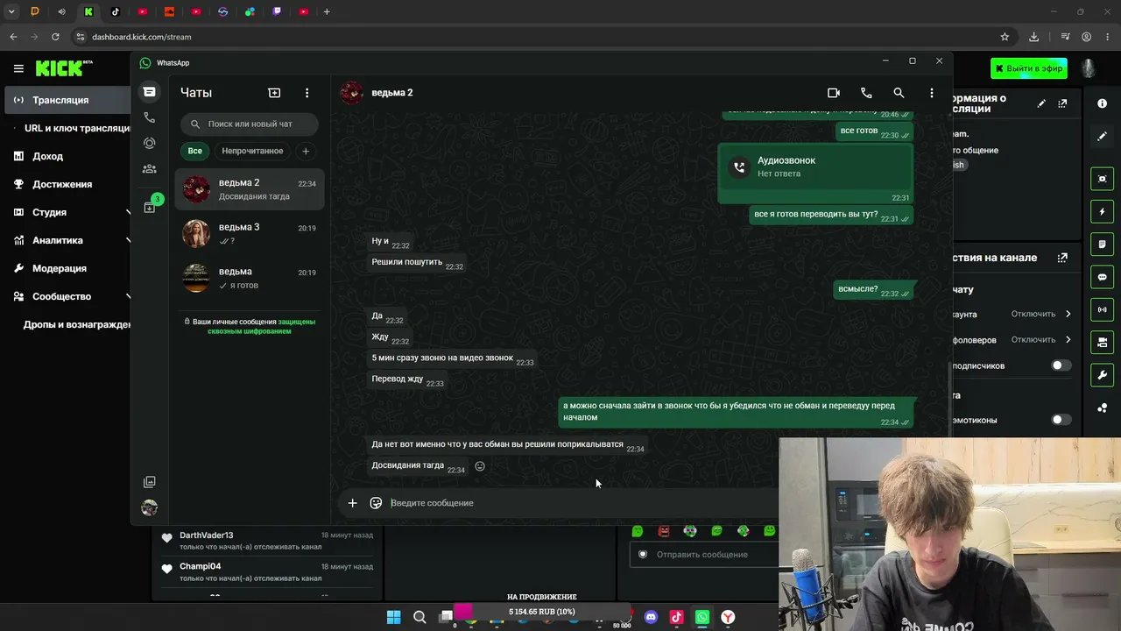This screenshot has height=631, width=1121.
Task: Click the note icon in Kick right rail
Action: [x=1102, y=244]
